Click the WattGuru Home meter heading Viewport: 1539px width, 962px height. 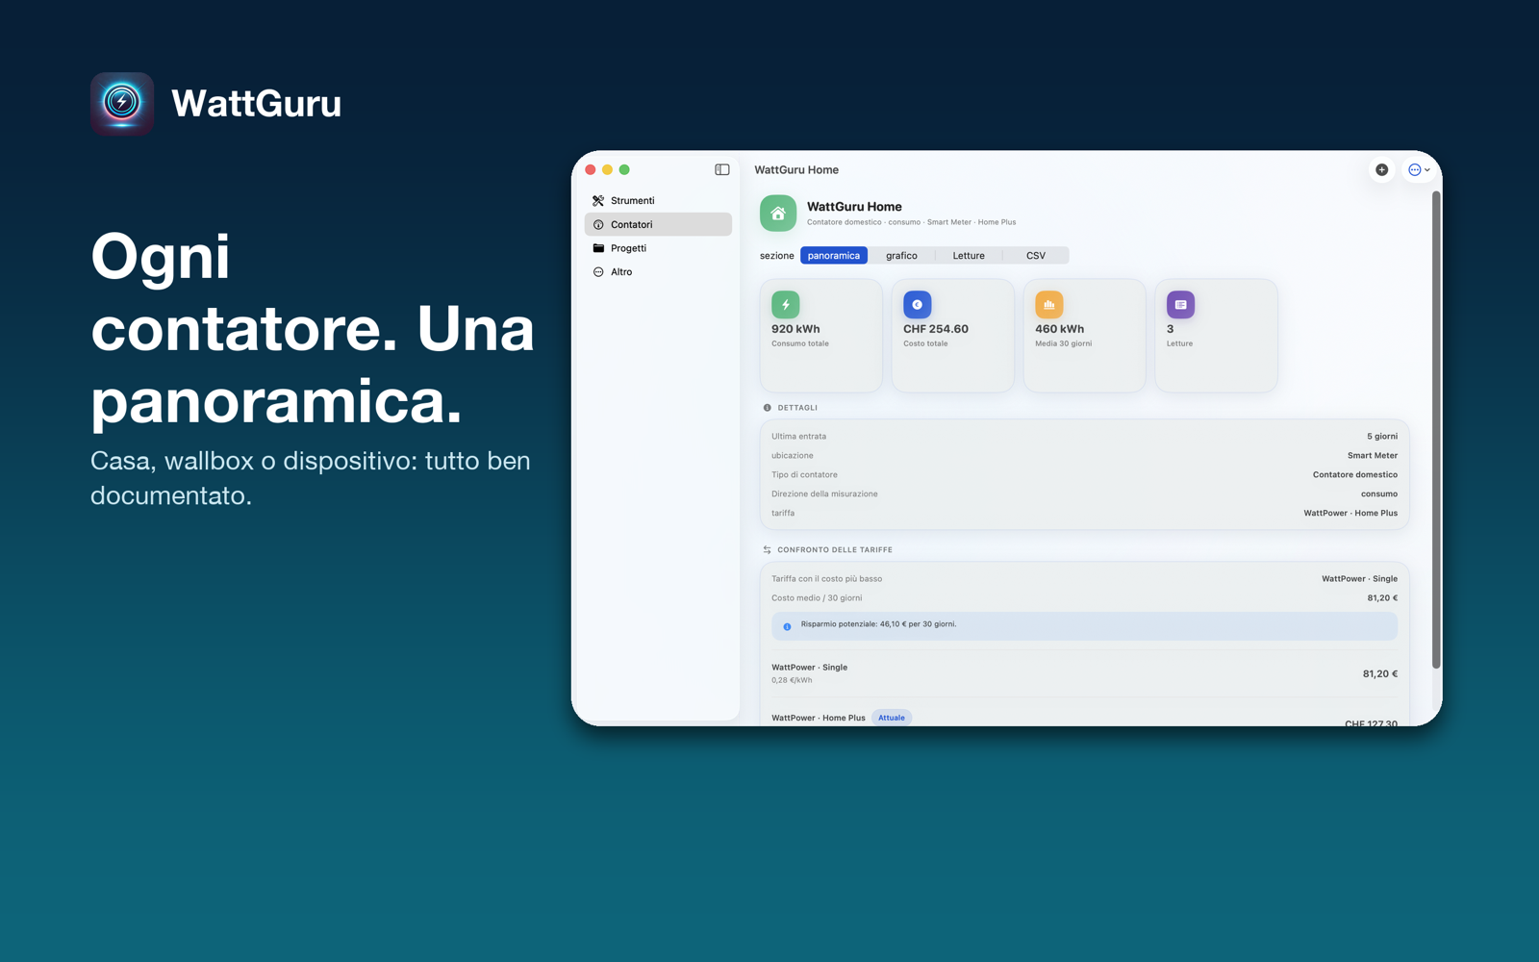point(854,207)
